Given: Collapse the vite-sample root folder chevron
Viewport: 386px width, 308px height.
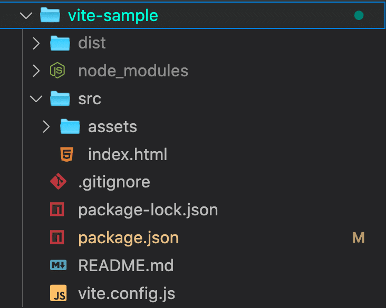Looking at the screenshot, I should 26,15.
